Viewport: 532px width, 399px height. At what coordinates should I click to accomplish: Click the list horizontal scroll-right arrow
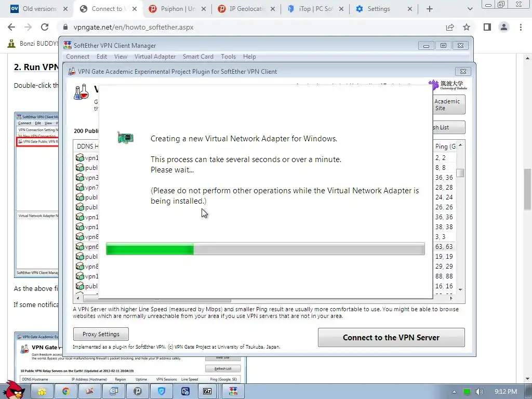click(451, 298)
